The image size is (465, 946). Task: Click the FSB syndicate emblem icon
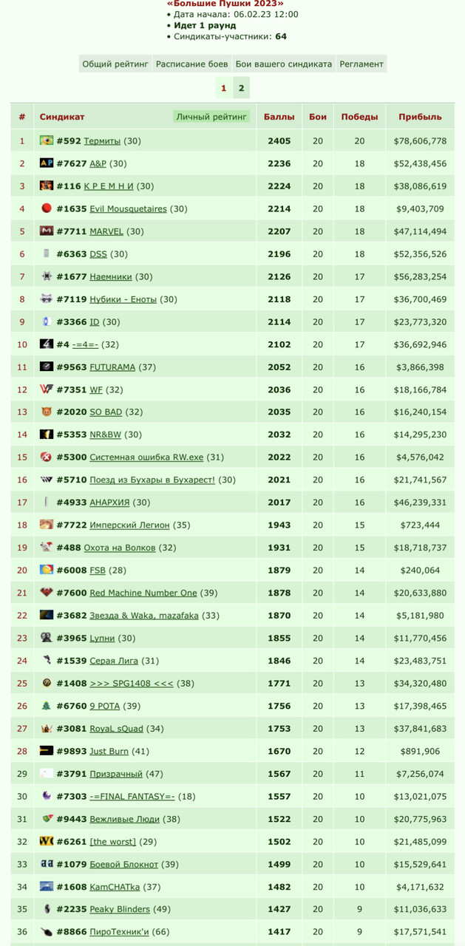[x=47, y=571]
